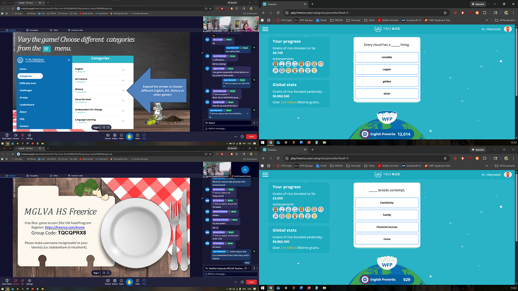518x291 pixels.
Task: Open the 'To: Heather Kapusta' recipient selector
Action: tap(228, 268)
